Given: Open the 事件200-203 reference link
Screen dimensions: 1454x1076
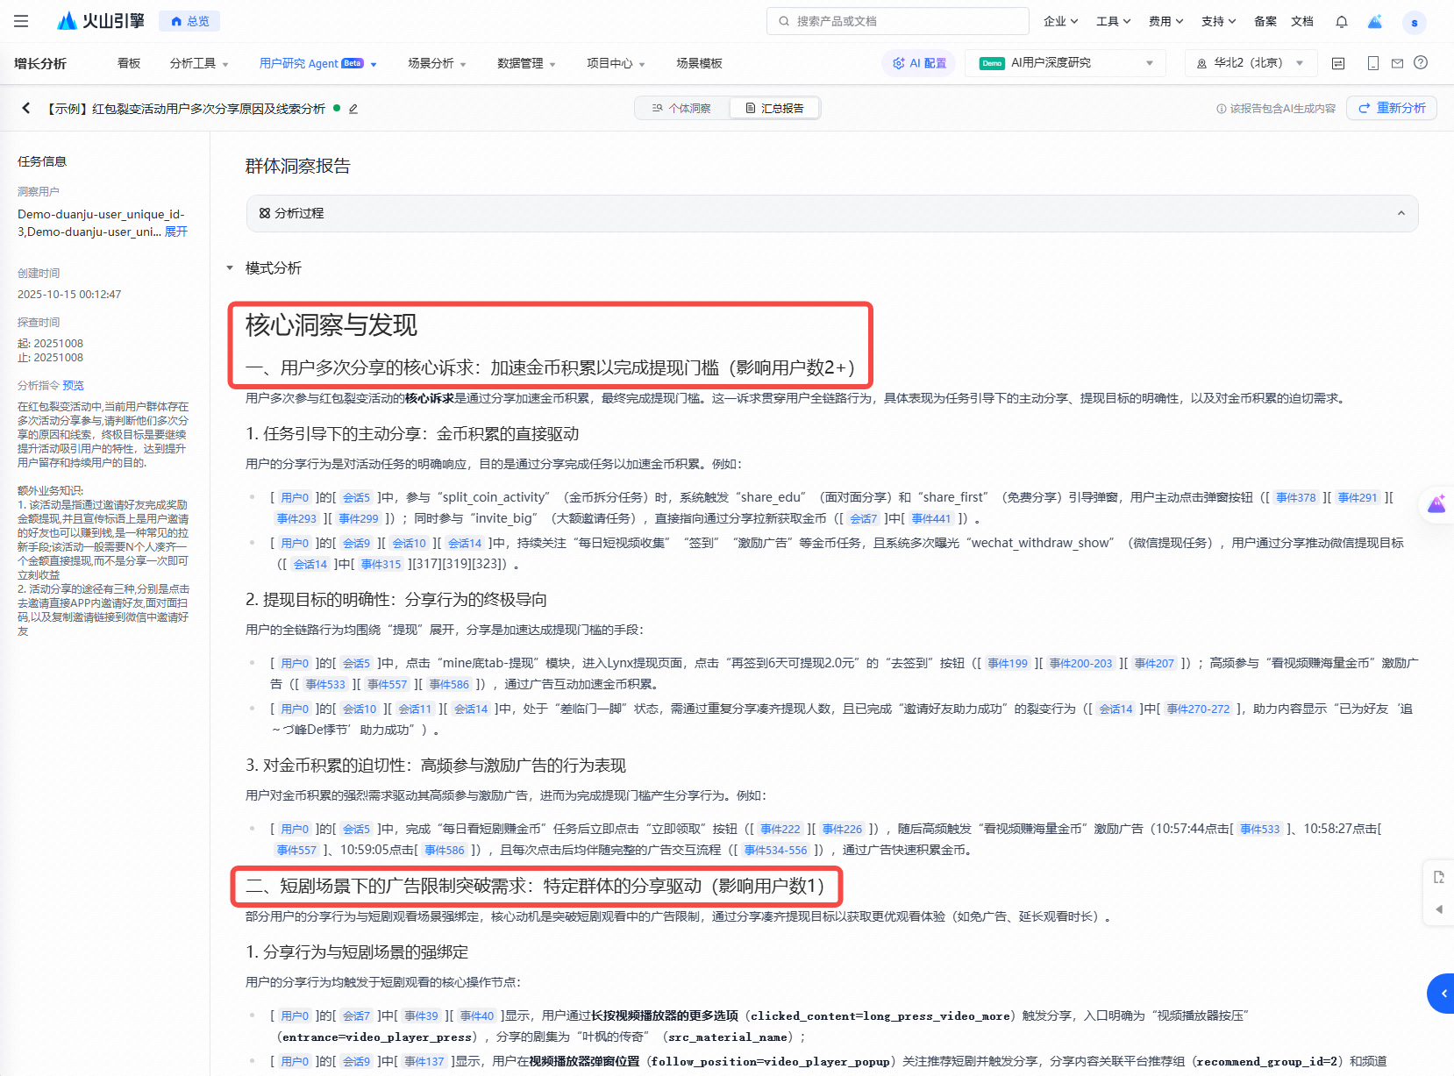Looking at the screenshot, I should pos(1080,663).
